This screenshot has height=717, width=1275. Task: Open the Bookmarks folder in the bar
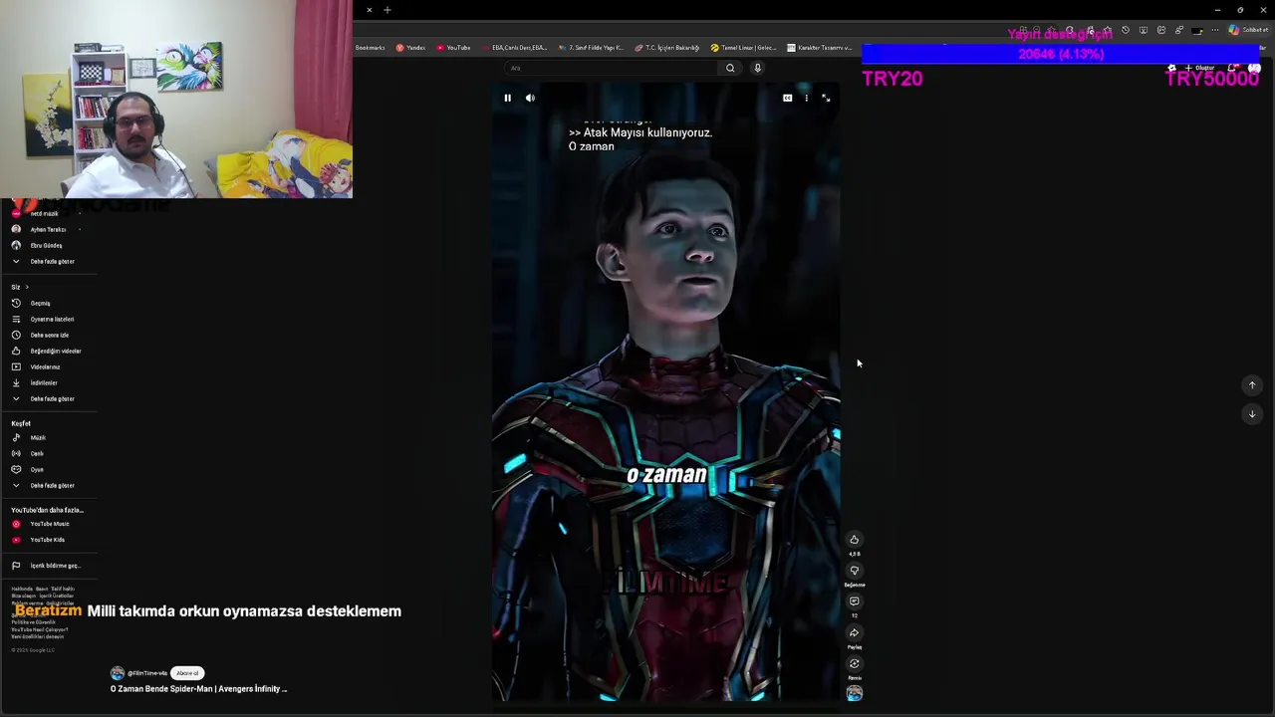pos(370,48)
